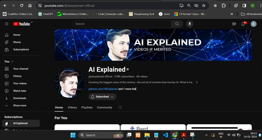
Task: Open the MinuteInbox bookmark
Action: 73,14
